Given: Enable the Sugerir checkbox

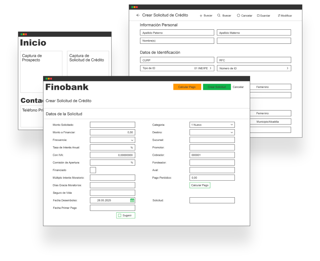Looking at the screenshot, I should coord(120,216).
